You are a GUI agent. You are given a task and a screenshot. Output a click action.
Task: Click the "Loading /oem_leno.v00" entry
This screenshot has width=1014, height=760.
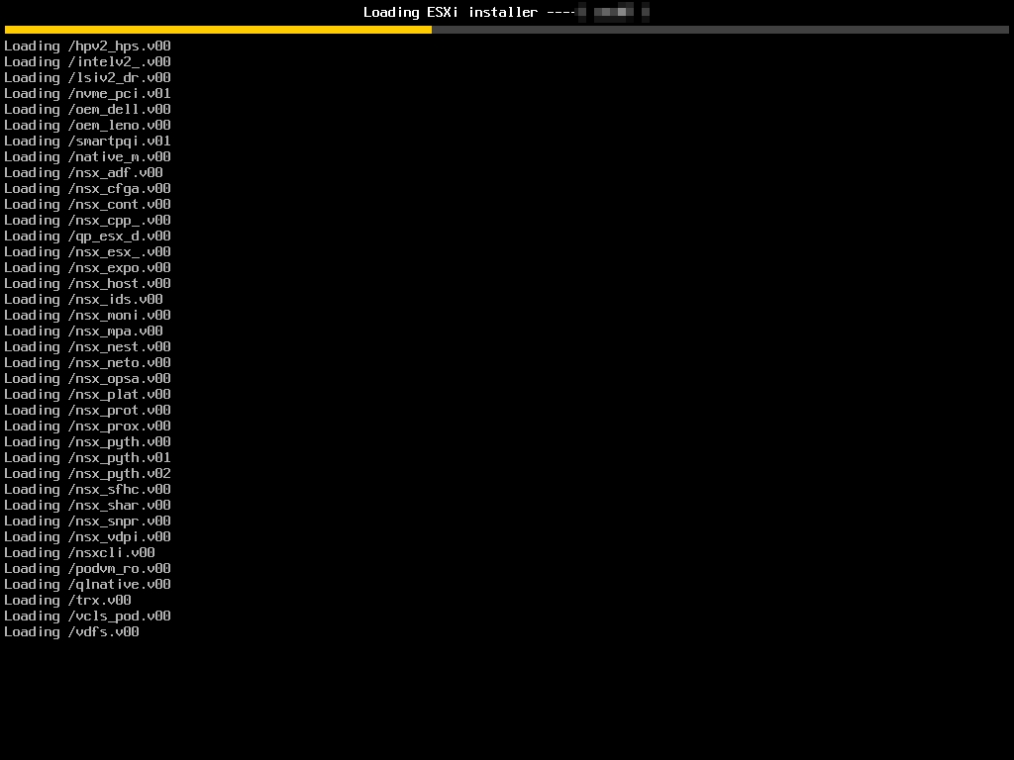point(87,125)
